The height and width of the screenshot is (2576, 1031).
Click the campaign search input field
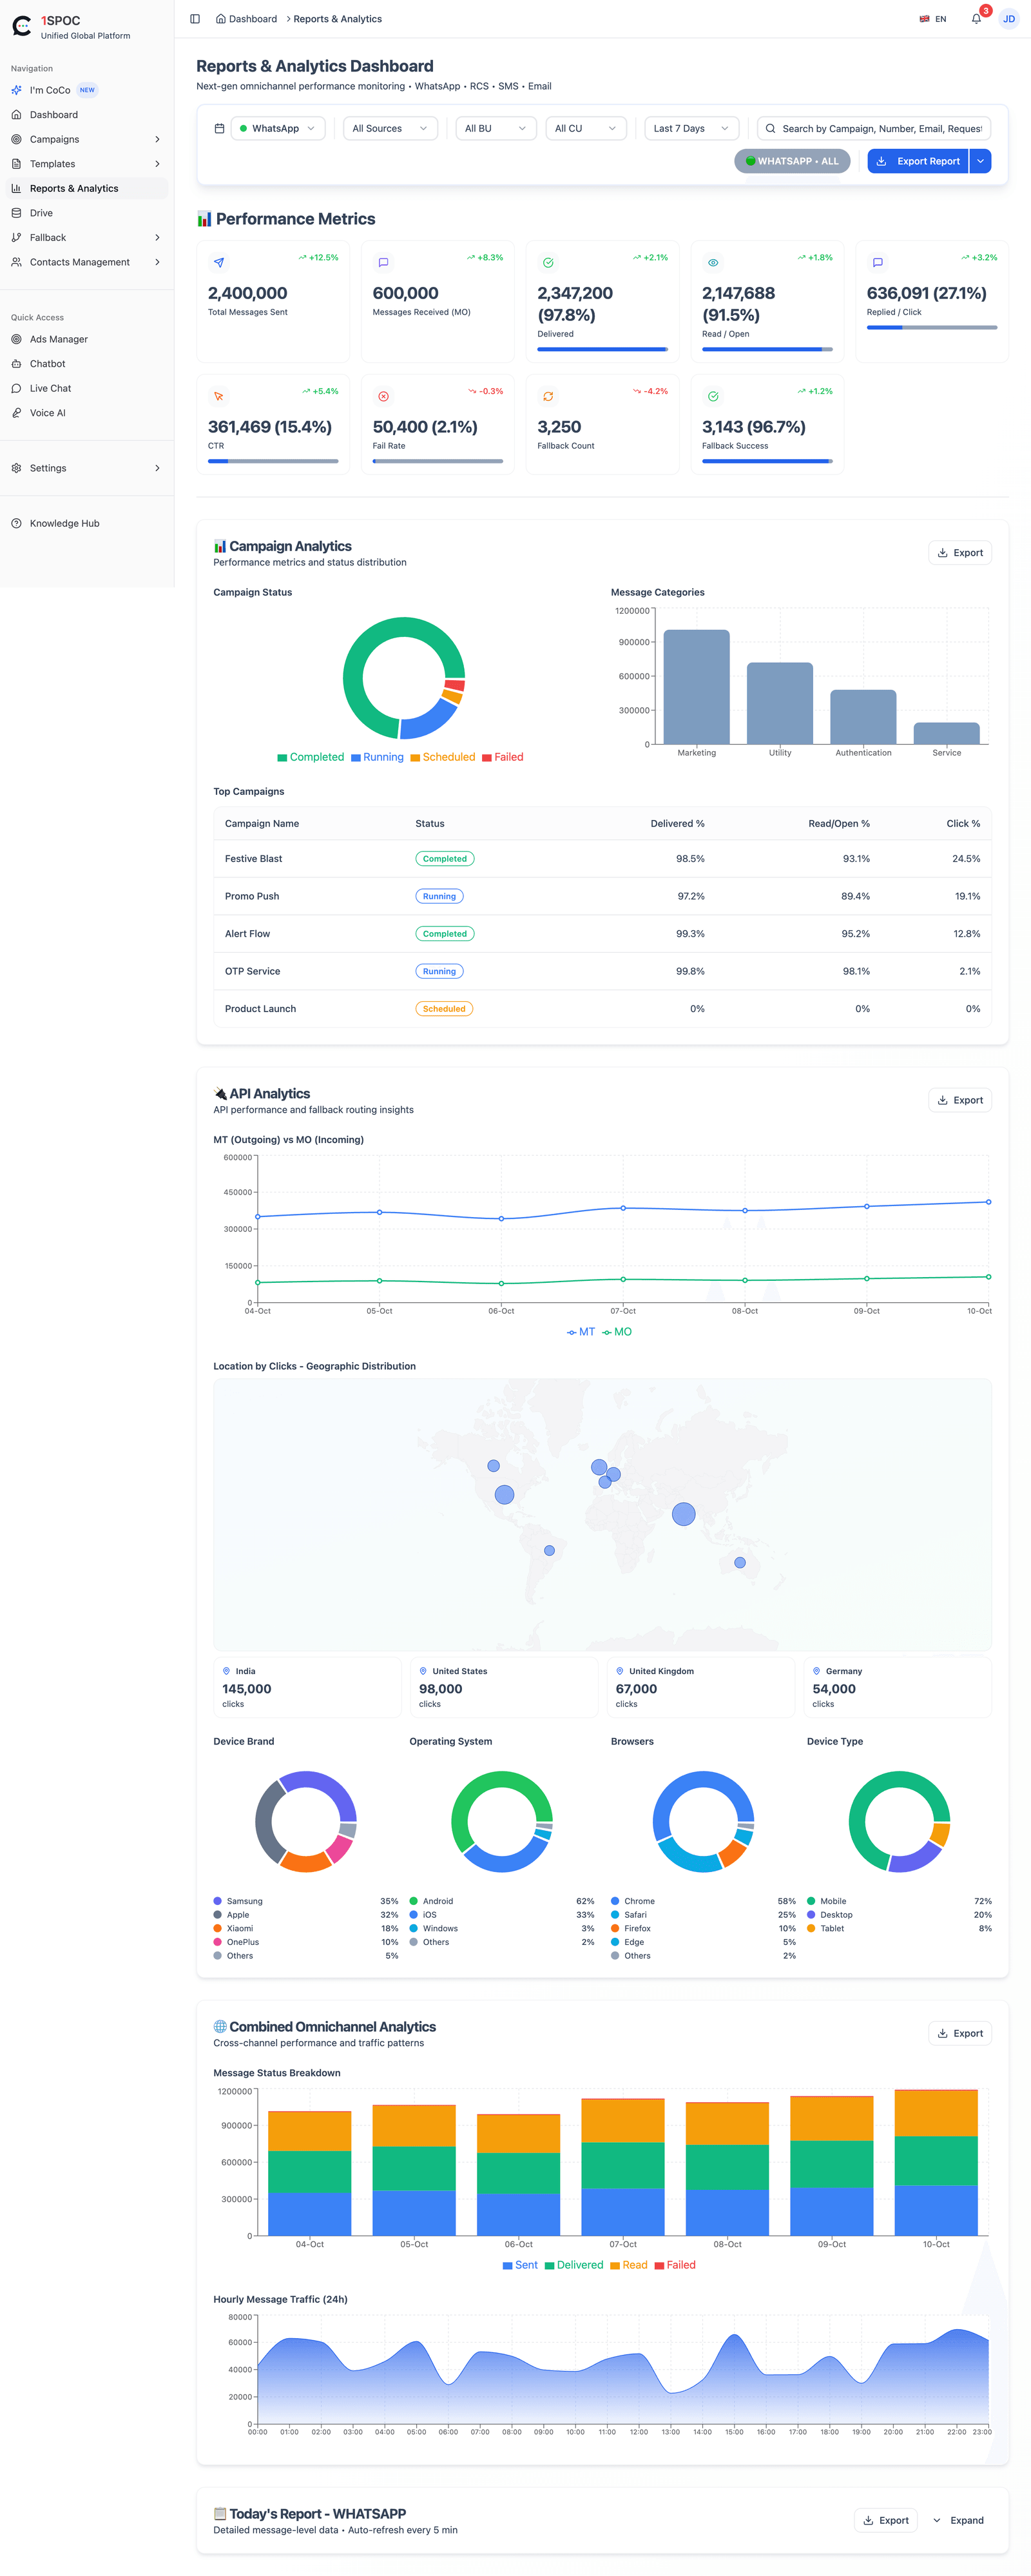tap(874, 128)
